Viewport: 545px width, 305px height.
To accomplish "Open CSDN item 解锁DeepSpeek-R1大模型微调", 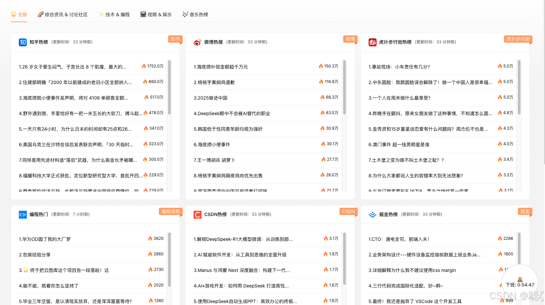I will (x=243, y=239).
